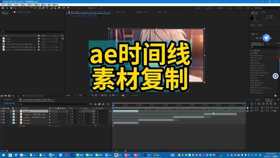Click the Project panel search field

(x=32, y=32)
